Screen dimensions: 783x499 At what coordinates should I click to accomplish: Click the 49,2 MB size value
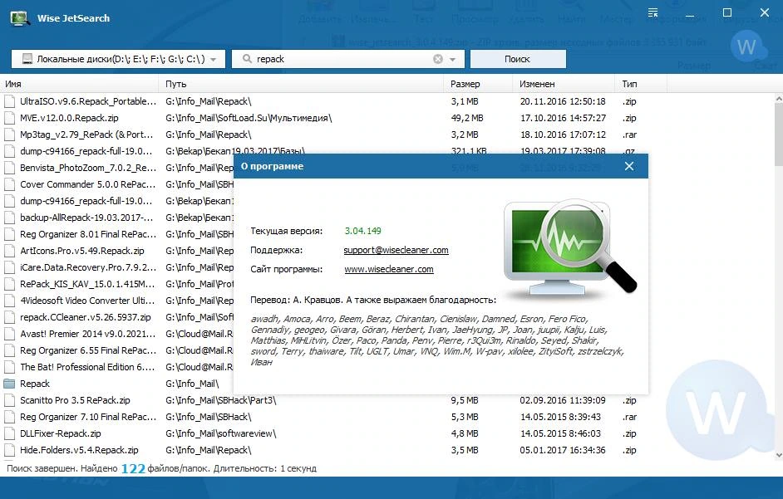[x=467, y=118]
